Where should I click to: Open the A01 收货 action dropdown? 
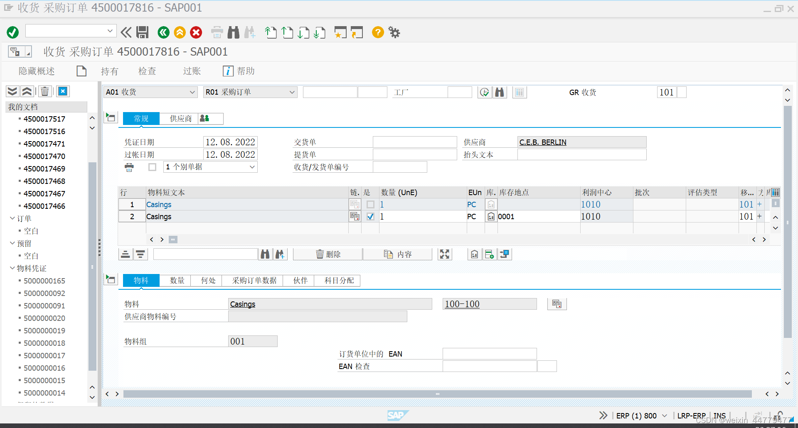192,92
